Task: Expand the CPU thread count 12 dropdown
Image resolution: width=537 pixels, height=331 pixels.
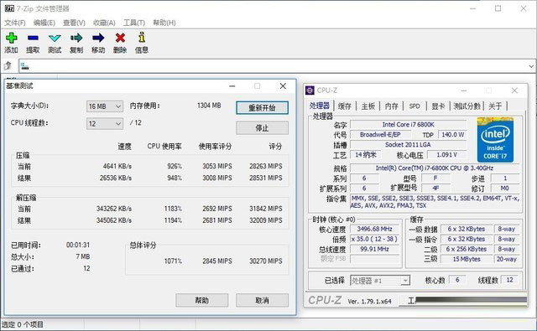Action: point(105,123)
